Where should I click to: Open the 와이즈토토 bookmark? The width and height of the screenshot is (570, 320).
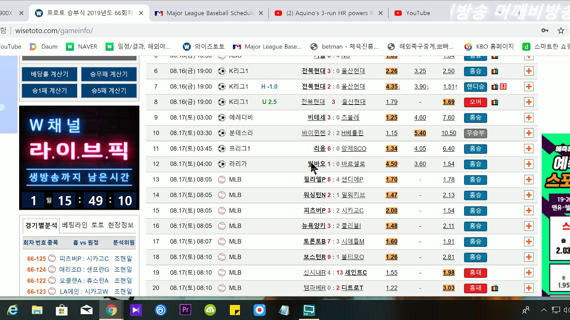(204, 47)
